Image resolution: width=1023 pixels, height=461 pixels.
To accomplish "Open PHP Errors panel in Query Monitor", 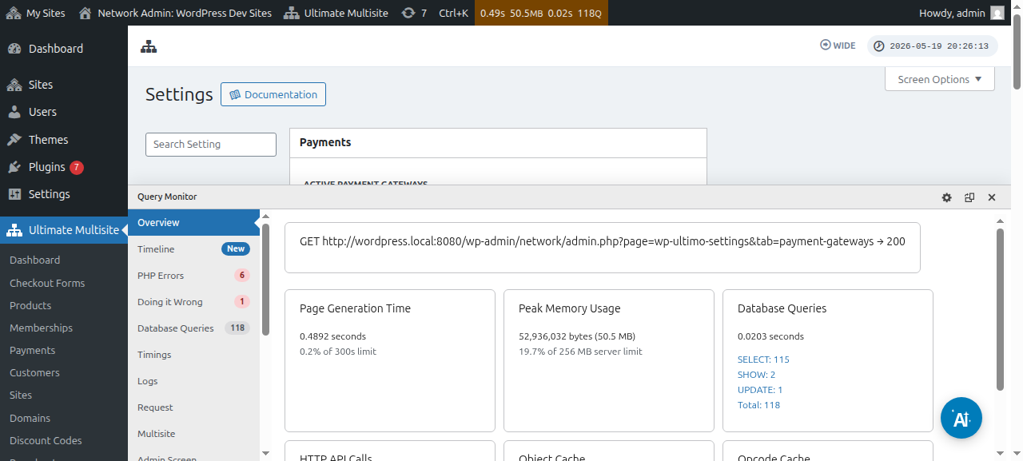I will 193,276.
